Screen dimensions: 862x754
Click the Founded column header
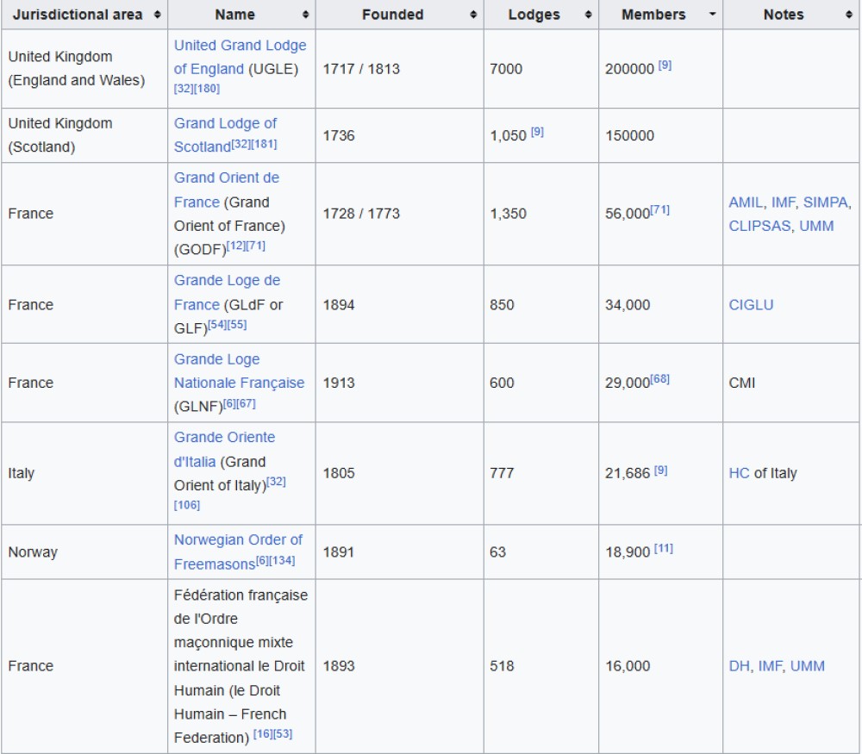click(x=400, y=15)
